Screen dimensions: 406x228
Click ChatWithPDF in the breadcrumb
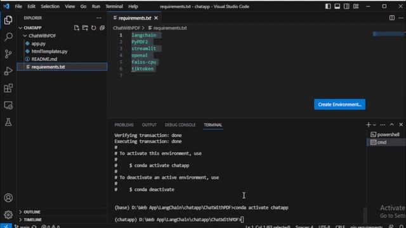[126, 28]
